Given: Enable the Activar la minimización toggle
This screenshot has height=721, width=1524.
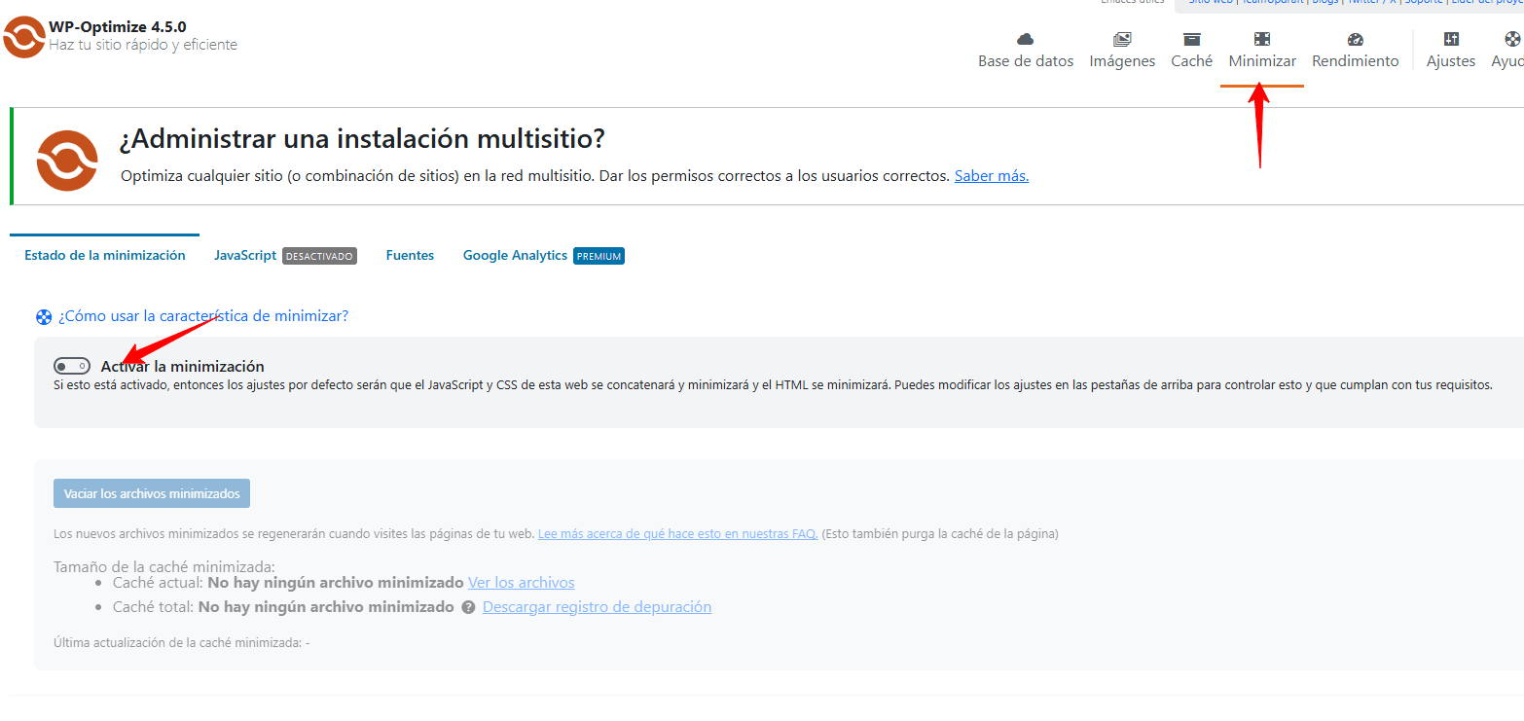Looking at the screenshot, I should pos(72,367).
